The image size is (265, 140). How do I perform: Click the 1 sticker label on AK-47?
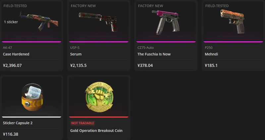click(x=11, y=22)
